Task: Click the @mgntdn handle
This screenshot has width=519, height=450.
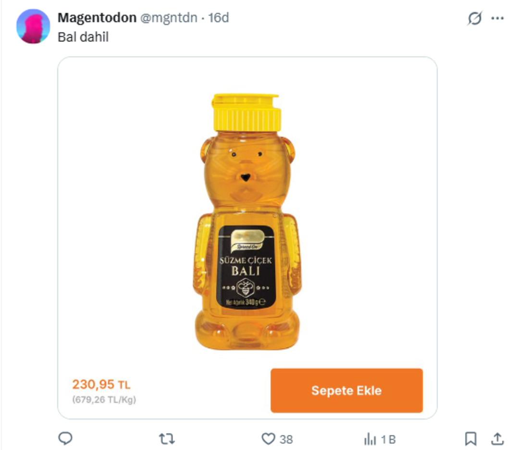Action: [x=169, y=18]
